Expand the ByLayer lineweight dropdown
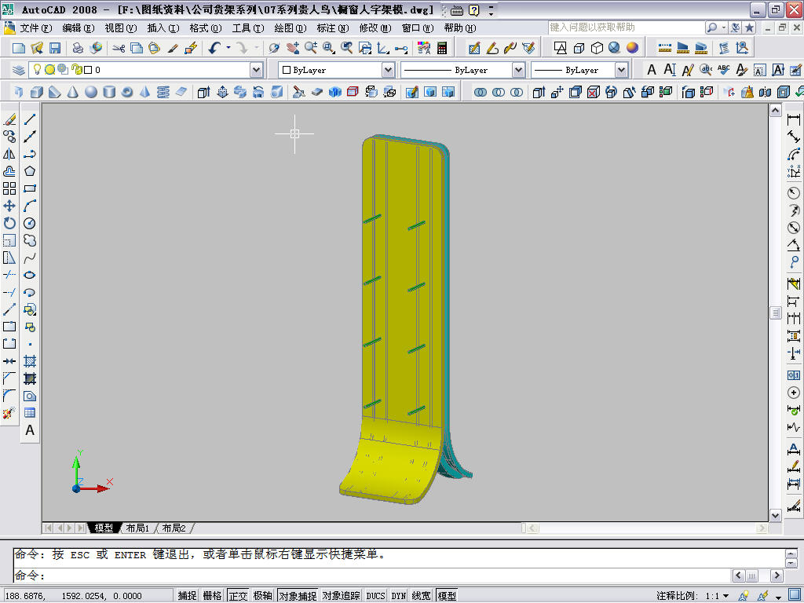 [x=621, y=70]
